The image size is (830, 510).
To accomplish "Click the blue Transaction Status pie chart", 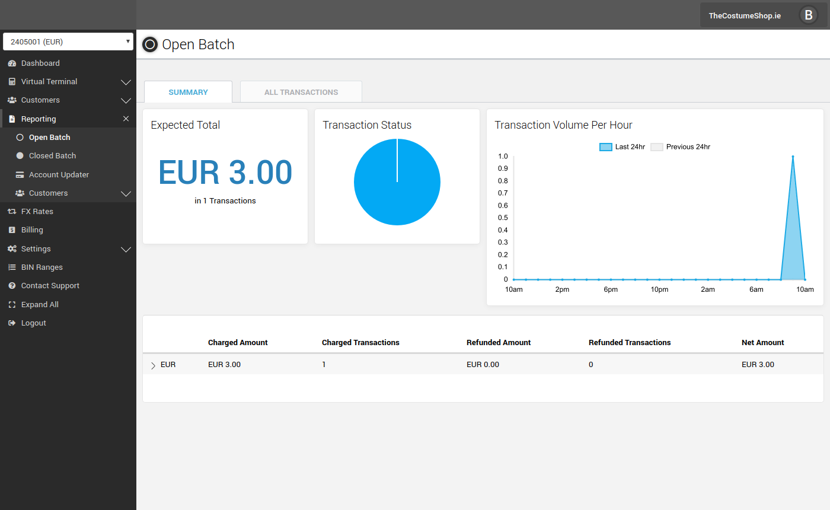I will (397, 182).
